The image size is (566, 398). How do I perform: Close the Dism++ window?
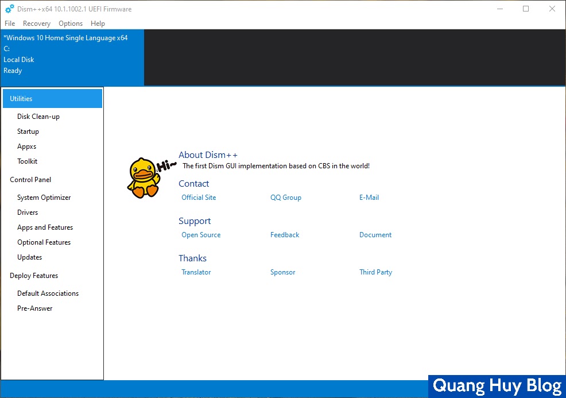point(552,9)
